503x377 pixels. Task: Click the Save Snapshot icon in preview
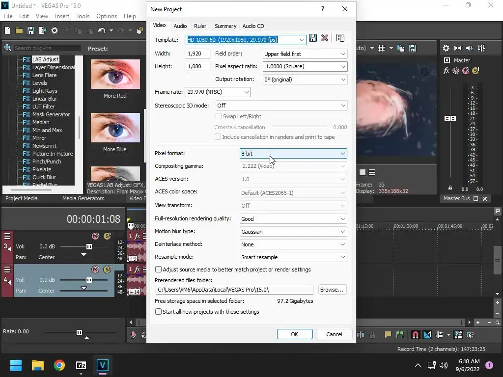coord(413,48)
